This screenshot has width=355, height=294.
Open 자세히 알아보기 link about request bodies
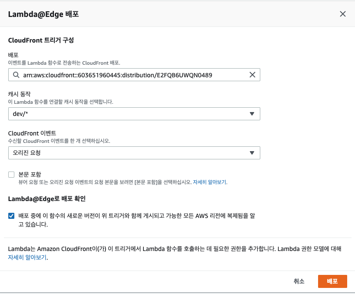(x=211, y=182)
